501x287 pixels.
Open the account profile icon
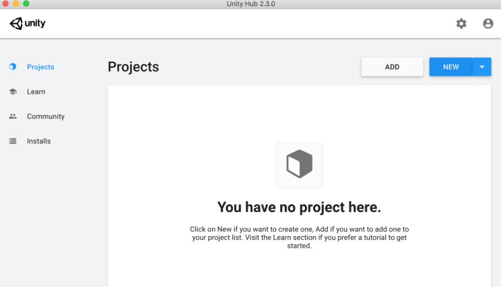pyautogui.click(x=488, y=24)
